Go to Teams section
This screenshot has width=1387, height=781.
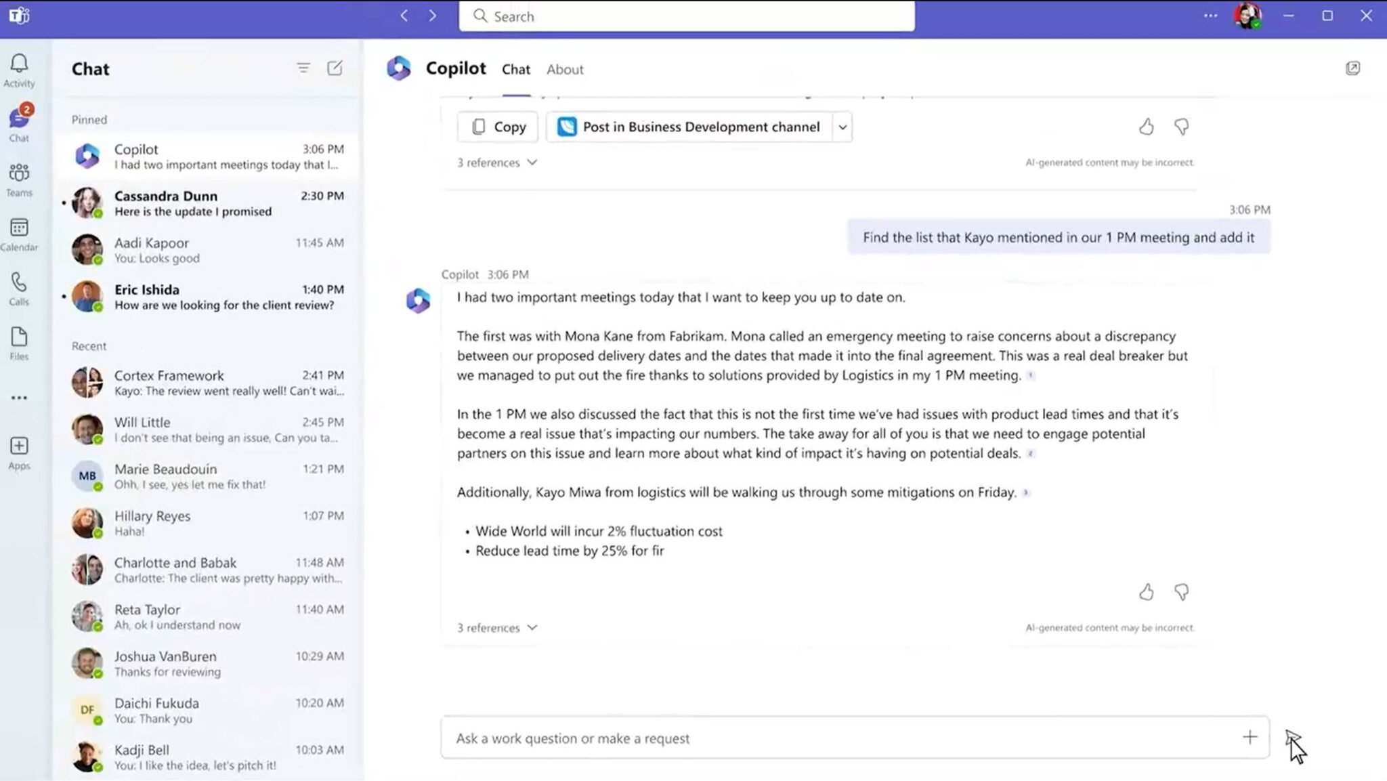pyautogui.click(x=19, y=180)
